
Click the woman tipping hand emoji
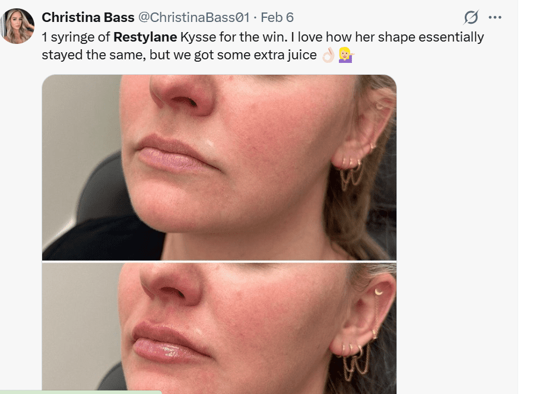pos(346,56)
